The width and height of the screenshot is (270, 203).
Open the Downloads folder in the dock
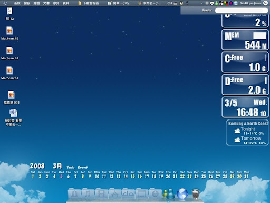(x=155, y=193)
